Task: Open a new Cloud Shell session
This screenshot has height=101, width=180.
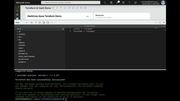Action: tap(48, 22)
